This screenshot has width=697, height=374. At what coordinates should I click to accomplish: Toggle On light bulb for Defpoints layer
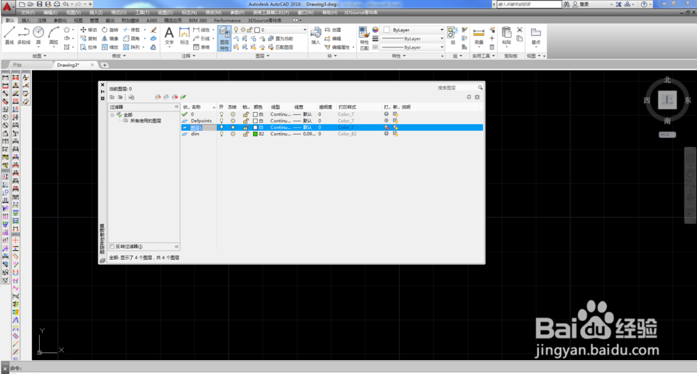click(222, 120)
